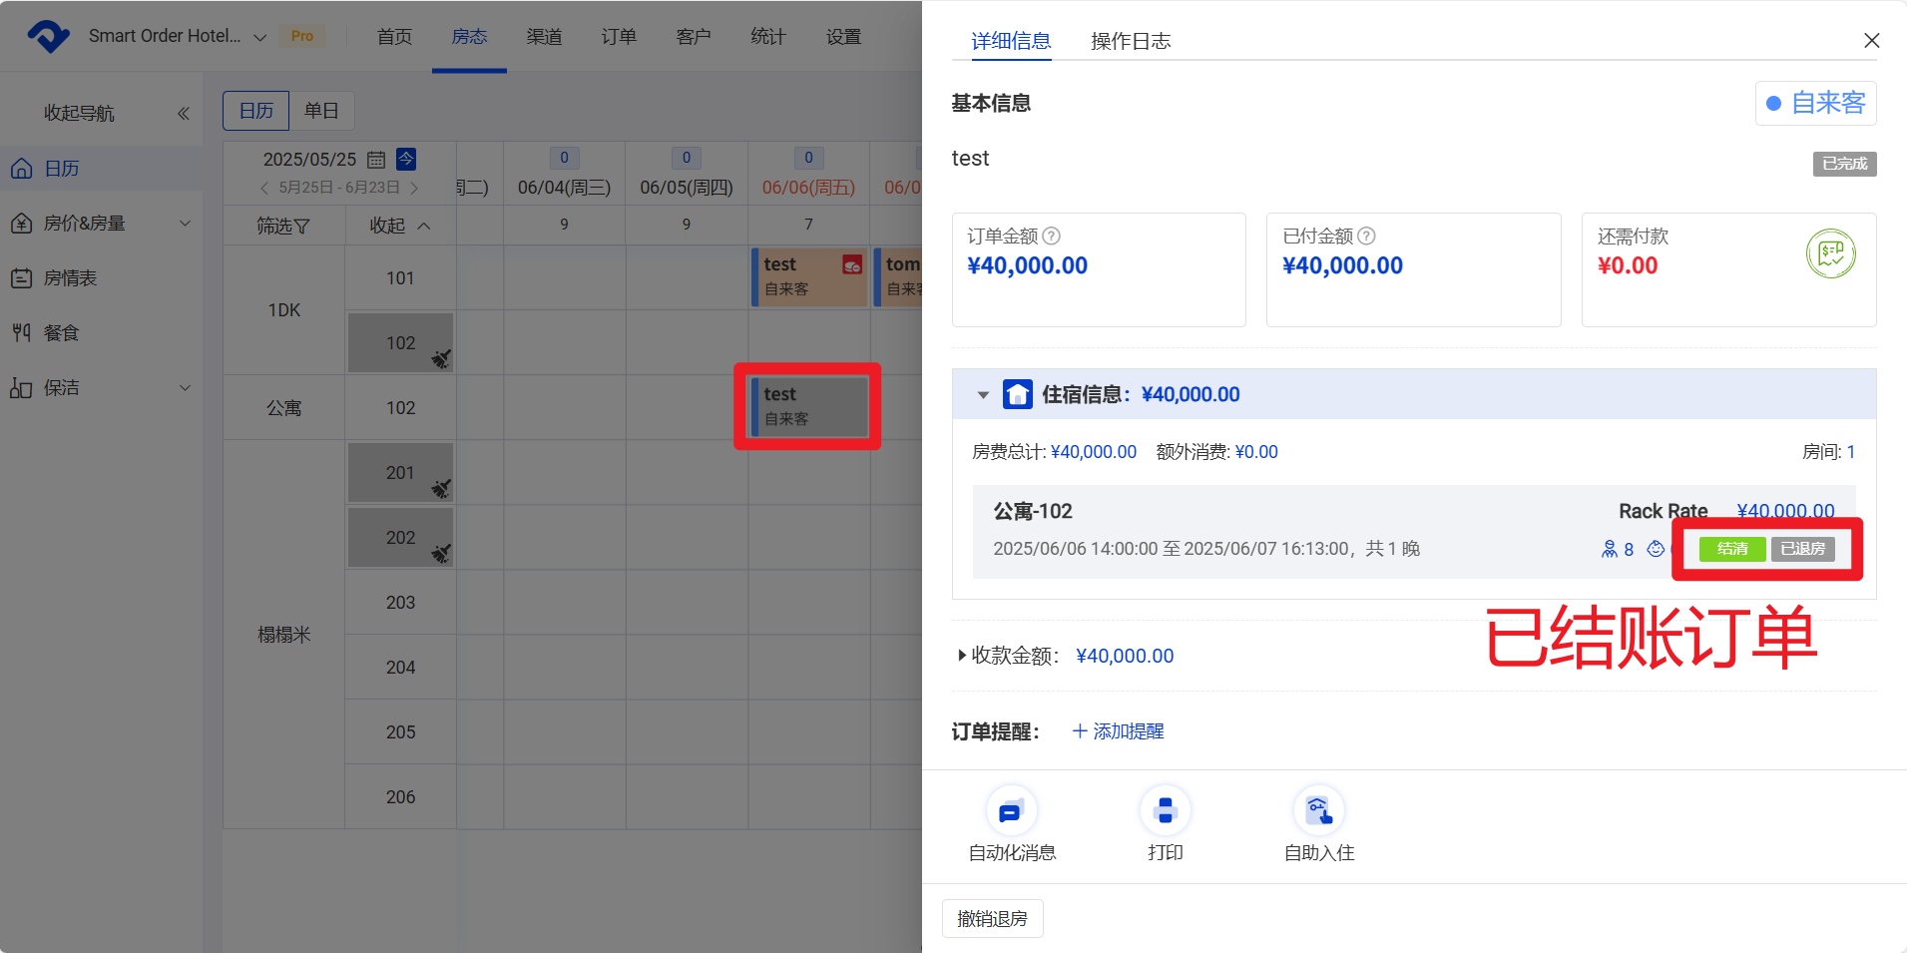
Task: Click the add reminder link
Action: point(1118,731)
